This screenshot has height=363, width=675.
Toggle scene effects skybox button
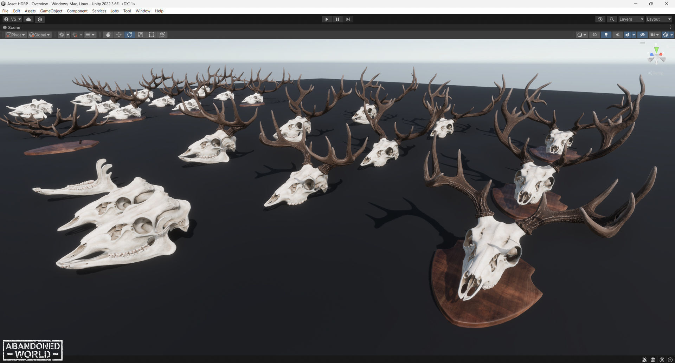click(627, 35)
